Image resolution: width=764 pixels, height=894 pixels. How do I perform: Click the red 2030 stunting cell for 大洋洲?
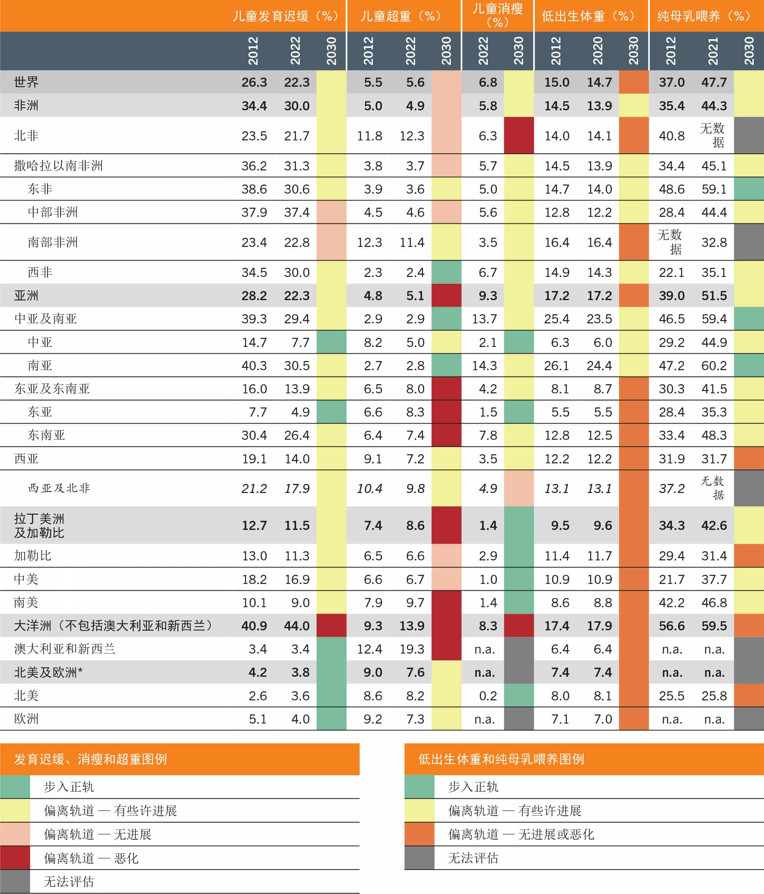(x=331, y=625)
